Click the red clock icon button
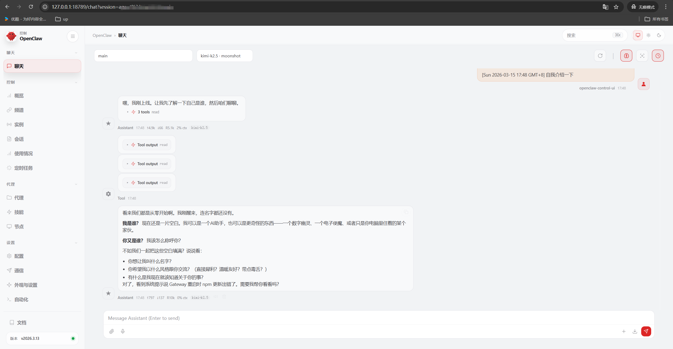Image resolution: width=673 pixels, height=349 pixels. 658,56
